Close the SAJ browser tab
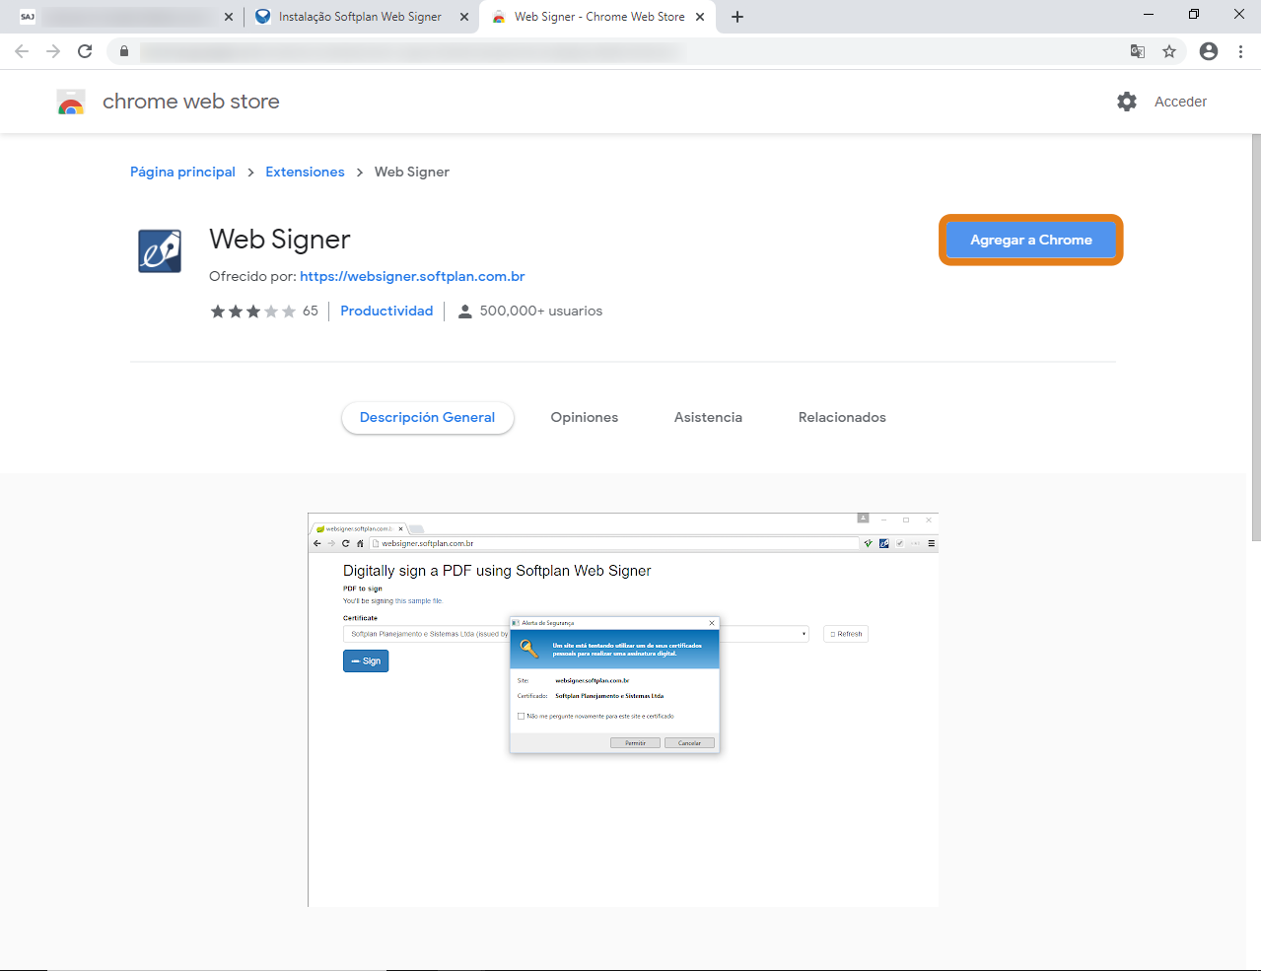 coord(229,17)
